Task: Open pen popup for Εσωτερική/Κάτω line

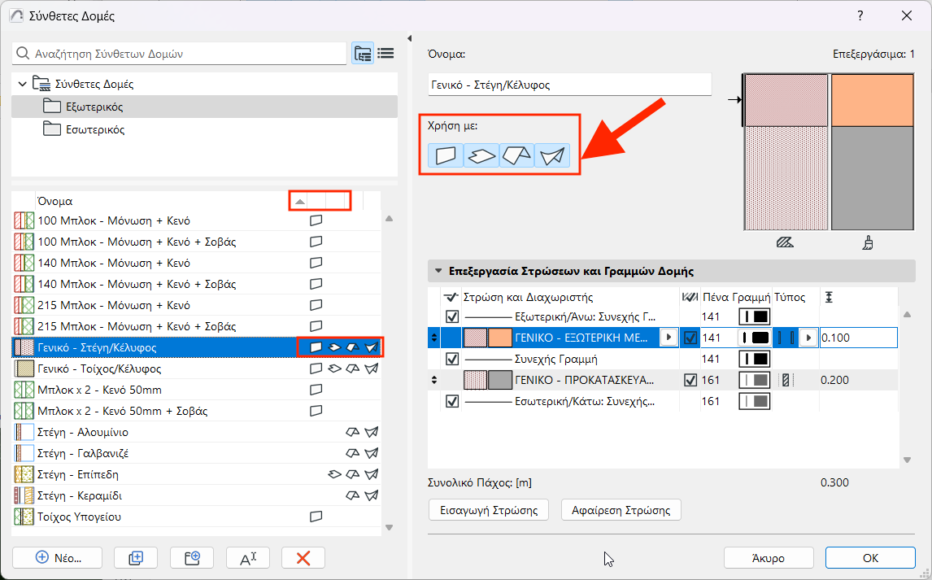Action: click(754, 401)
